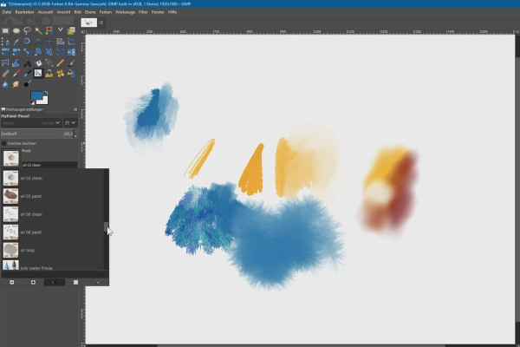Select the Warp Transform tool

16,62
